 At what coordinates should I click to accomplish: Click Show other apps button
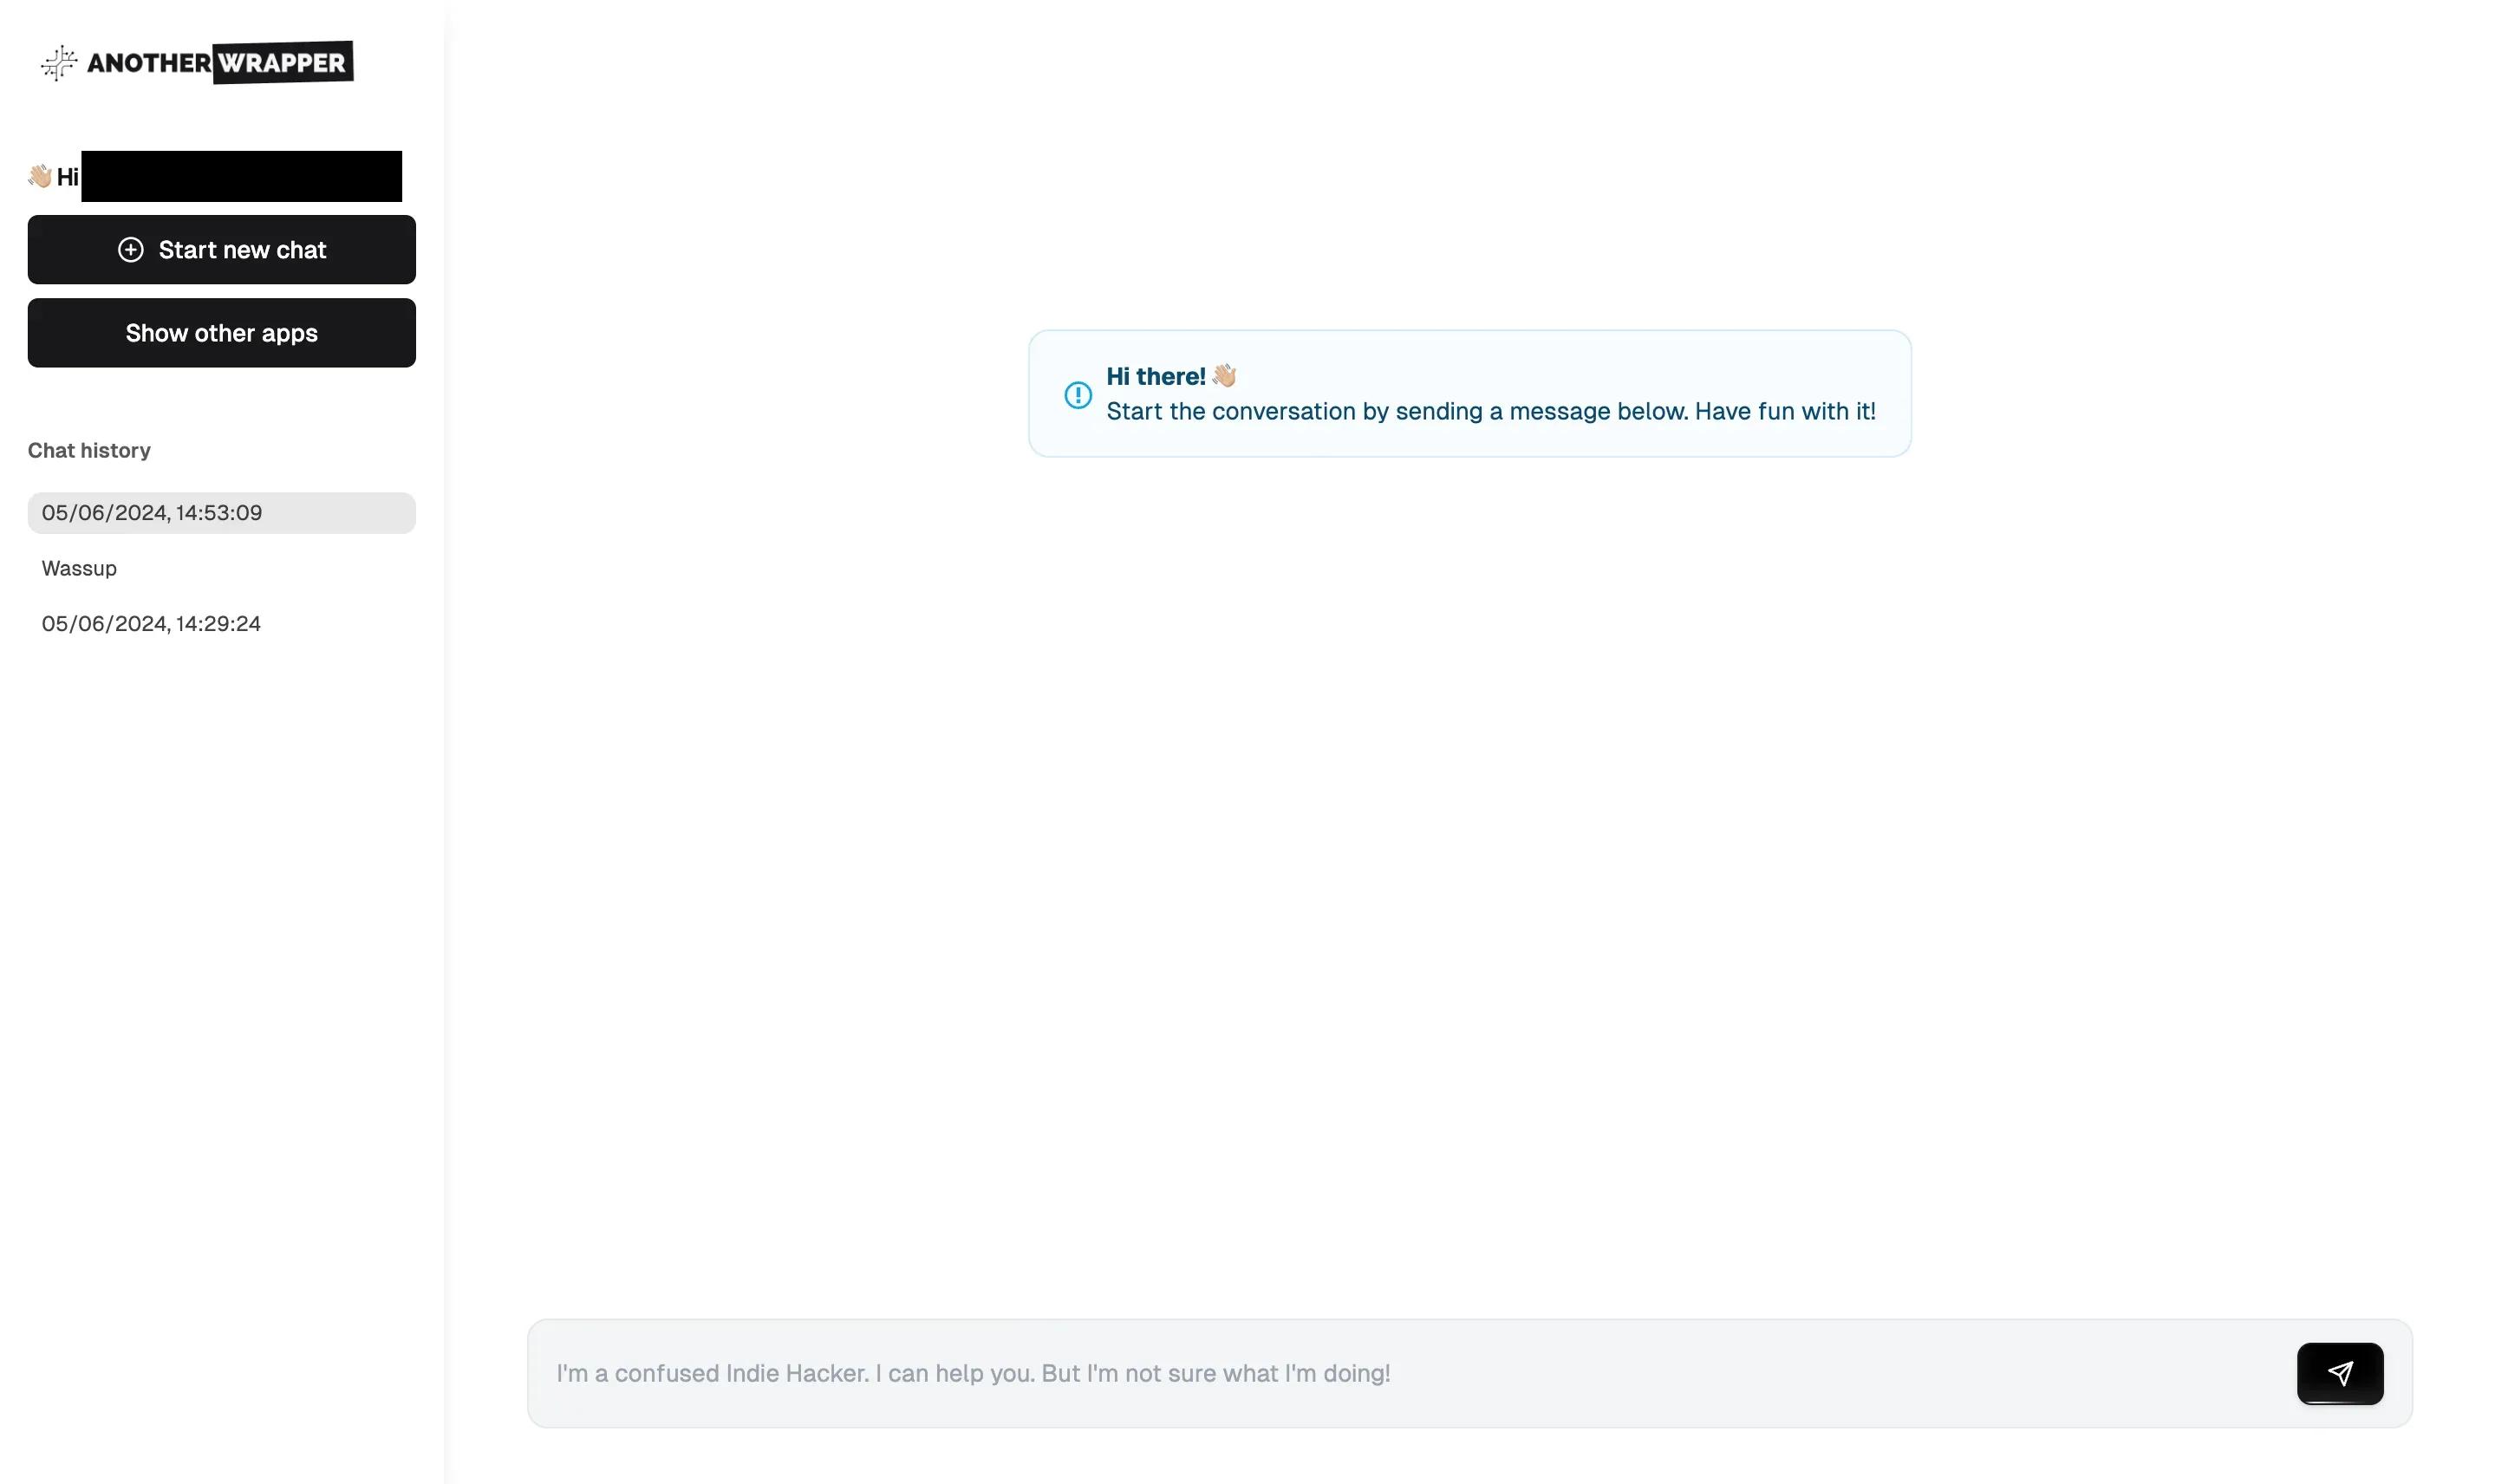click(221, 332)
